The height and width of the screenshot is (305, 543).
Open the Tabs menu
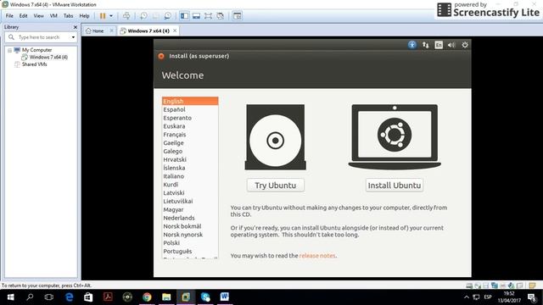[x=68, y=16]
